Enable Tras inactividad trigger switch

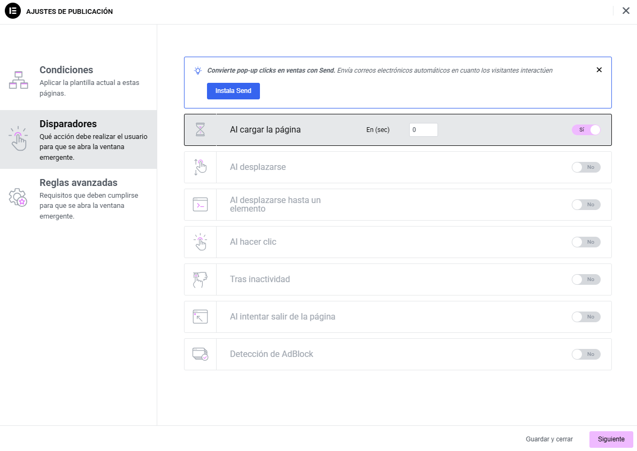click(586, 279)
